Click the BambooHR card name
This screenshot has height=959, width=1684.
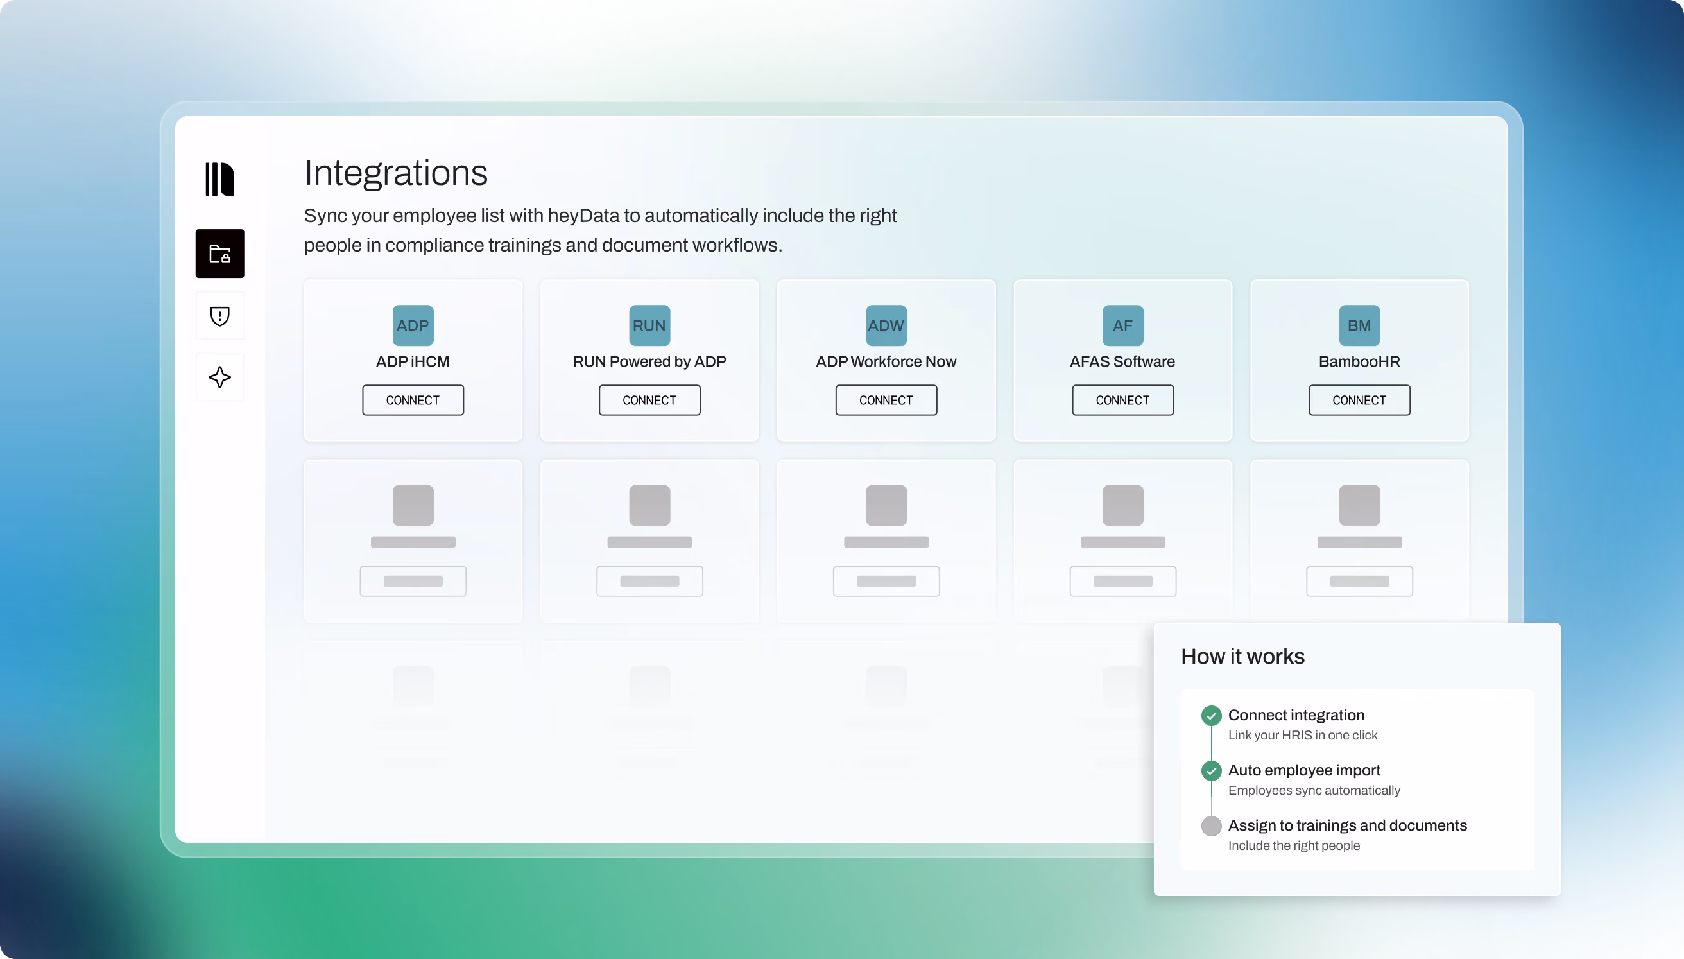tap(1359, 361)
